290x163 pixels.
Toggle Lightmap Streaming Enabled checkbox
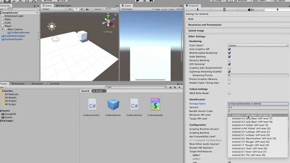click(229, 72)
